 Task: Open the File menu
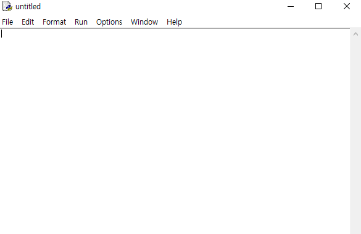(7, 22)
